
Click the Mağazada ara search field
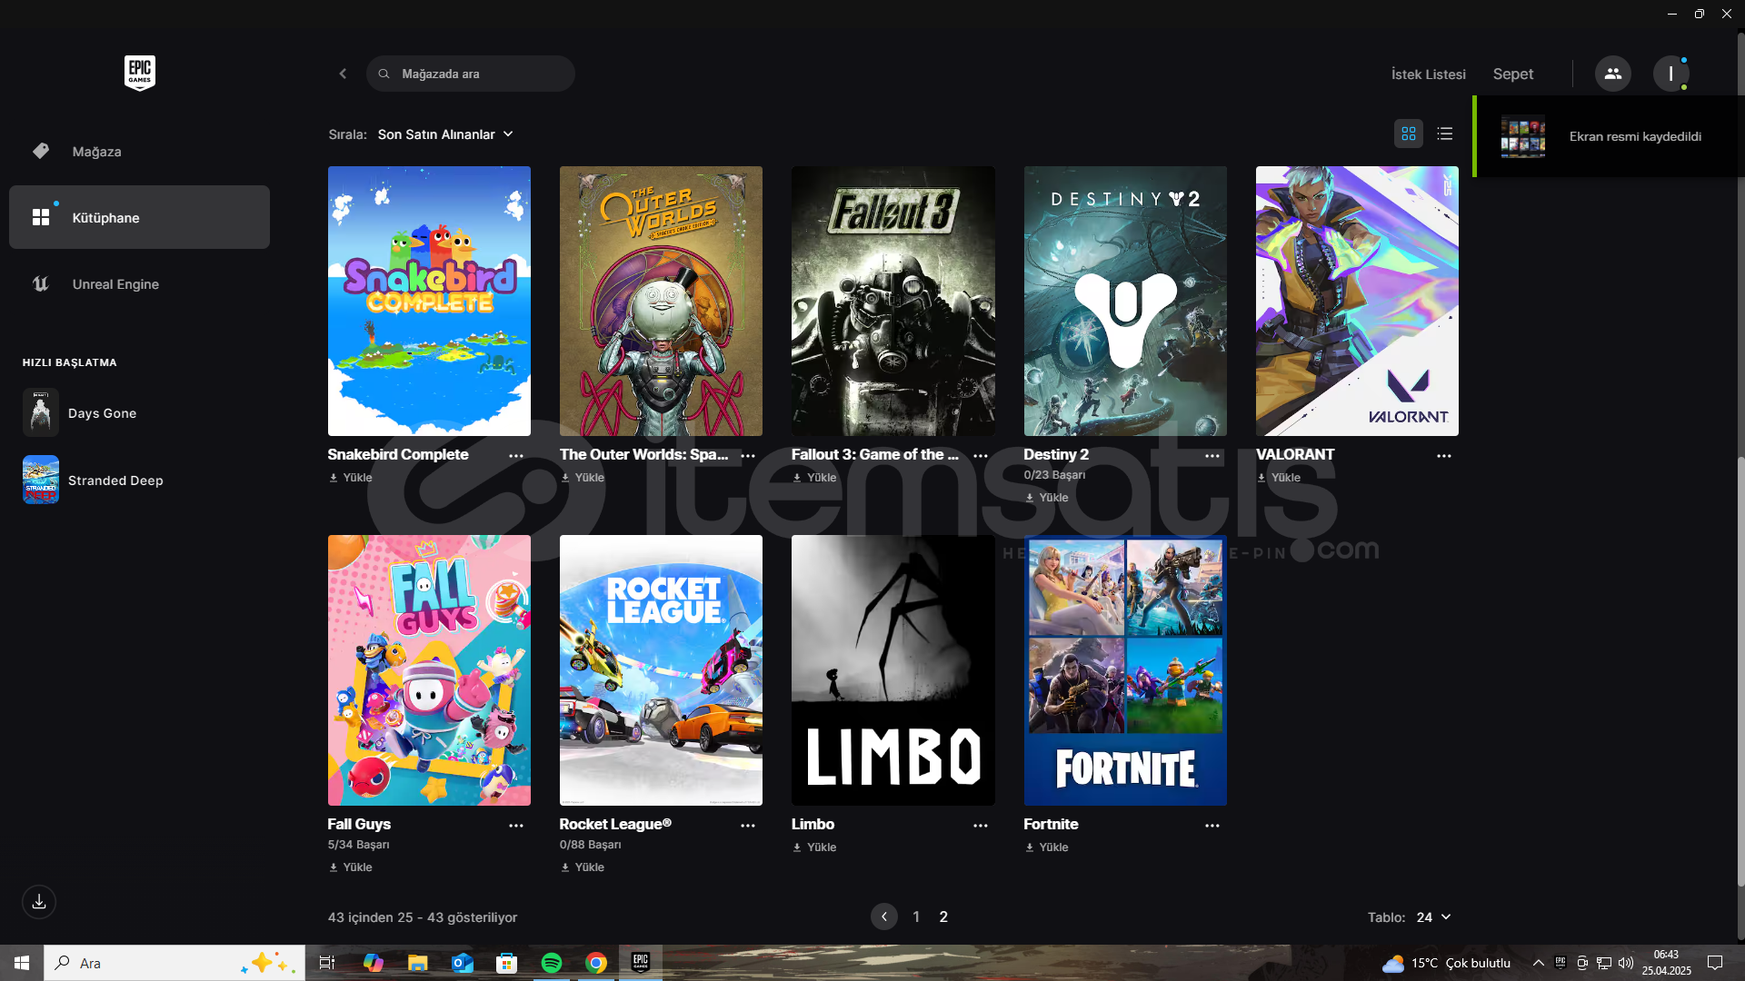point(471,74)
